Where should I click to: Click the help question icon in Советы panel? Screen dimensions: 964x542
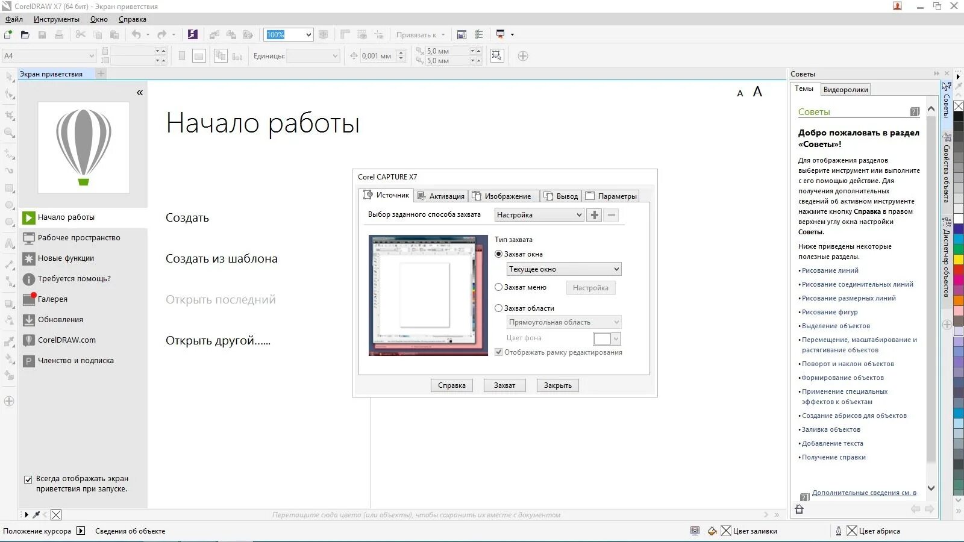[x=915, y=112]
